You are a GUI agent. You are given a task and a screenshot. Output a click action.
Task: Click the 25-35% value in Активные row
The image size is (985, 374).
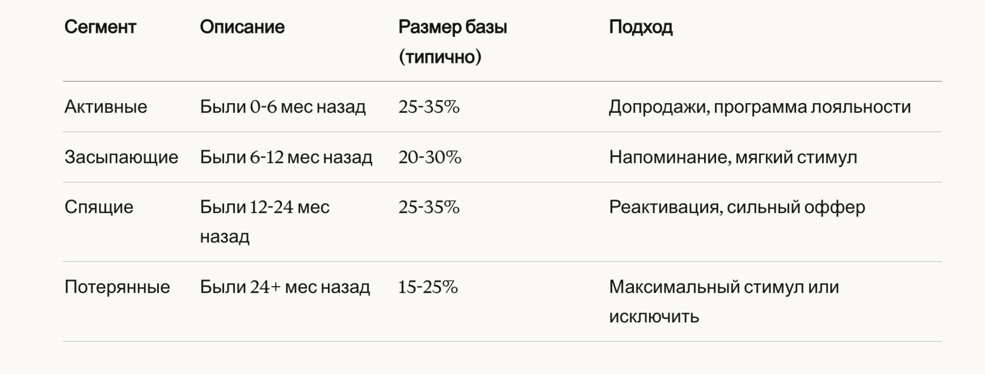[x=429, y=107]
